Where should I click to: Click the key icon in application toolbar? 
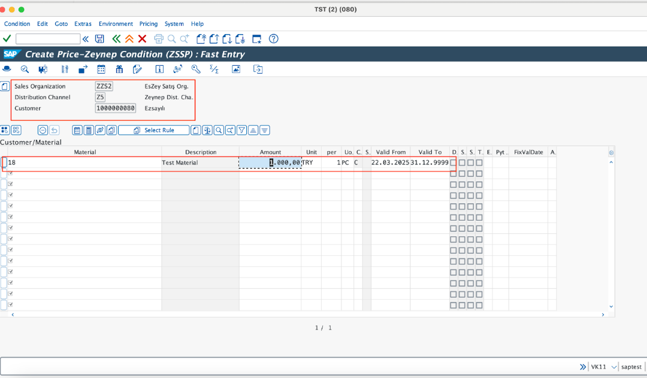tap(195, 69)
